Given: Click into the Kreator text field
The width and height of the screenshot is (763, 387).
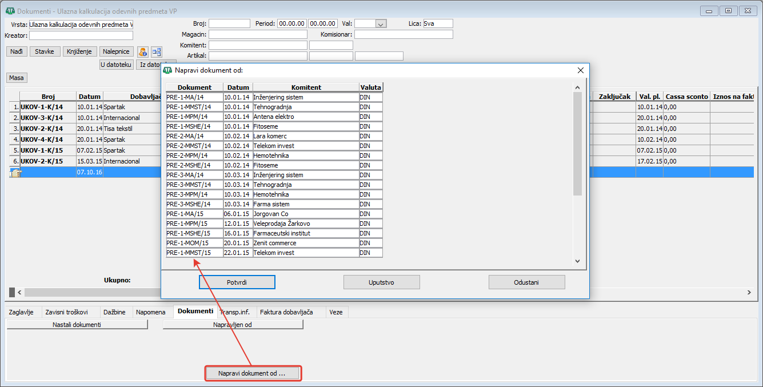Looking at the screenshot, I should click(81, 35).
